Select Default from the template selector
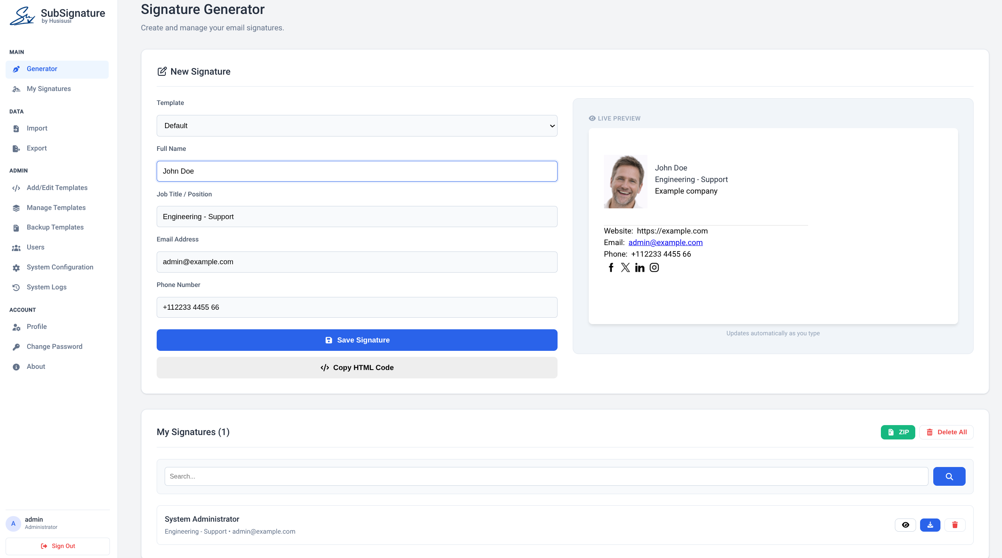Screen dimensions: 1002x558 pyautogui.click(x=357, y=125)
